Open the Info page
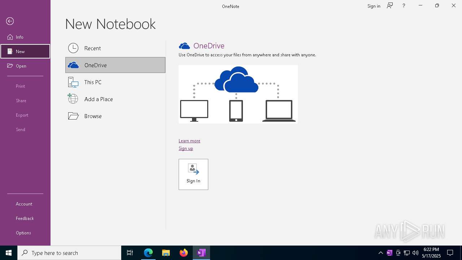The height and width of the screenshot is (260, 462). coord(25,37)
